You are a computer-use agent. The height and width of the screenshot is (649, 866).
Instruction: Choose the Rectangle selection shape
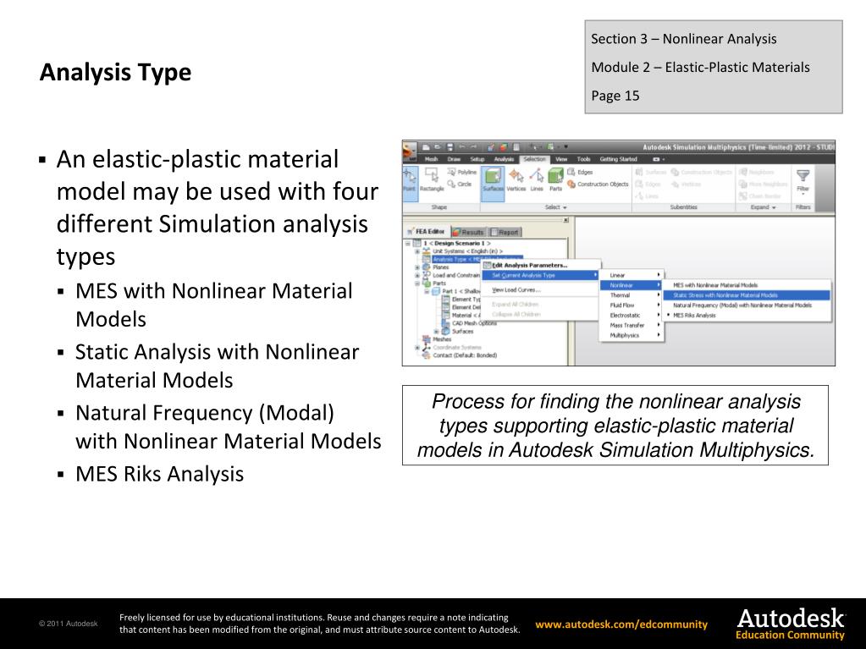432,181
